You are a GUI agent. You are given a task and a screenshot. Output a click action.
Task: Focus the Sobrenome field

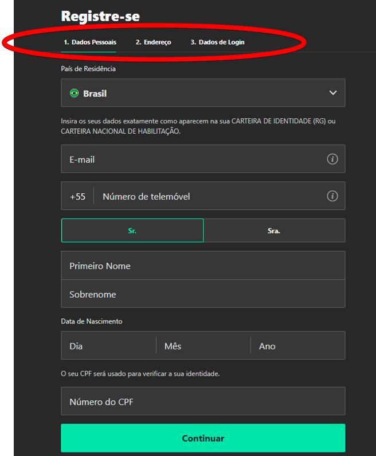point(203,294)
